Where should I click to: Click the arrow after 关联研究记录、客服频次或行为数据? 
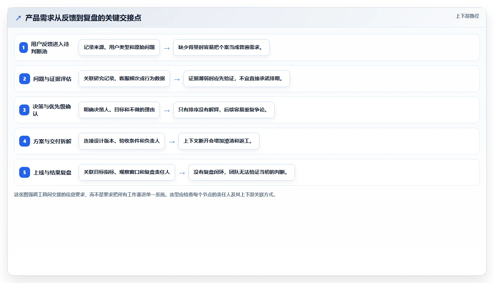pos(177,79)
